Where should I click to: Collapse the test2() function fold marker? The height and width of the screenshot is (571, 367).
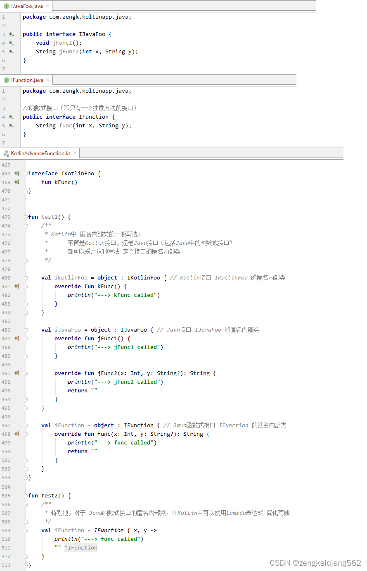(x=26, y=496)
